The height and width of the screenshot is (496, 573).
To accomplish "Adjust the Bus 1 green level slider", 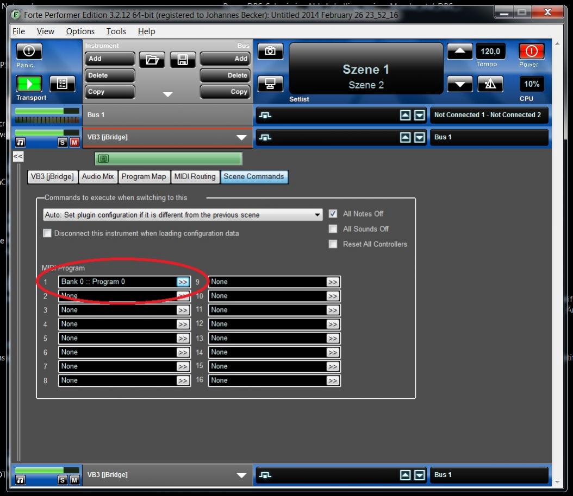I will coord(47,111).
